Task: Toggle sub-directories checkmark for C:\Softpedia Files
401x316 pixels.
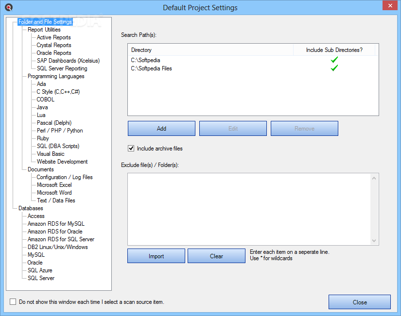Action: 334,68
